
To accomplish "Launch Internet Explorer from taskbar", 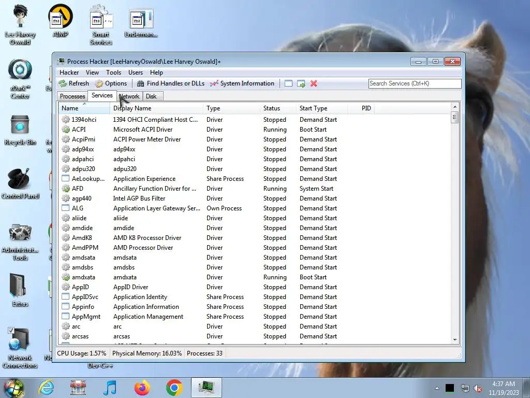I will (46, 388).
